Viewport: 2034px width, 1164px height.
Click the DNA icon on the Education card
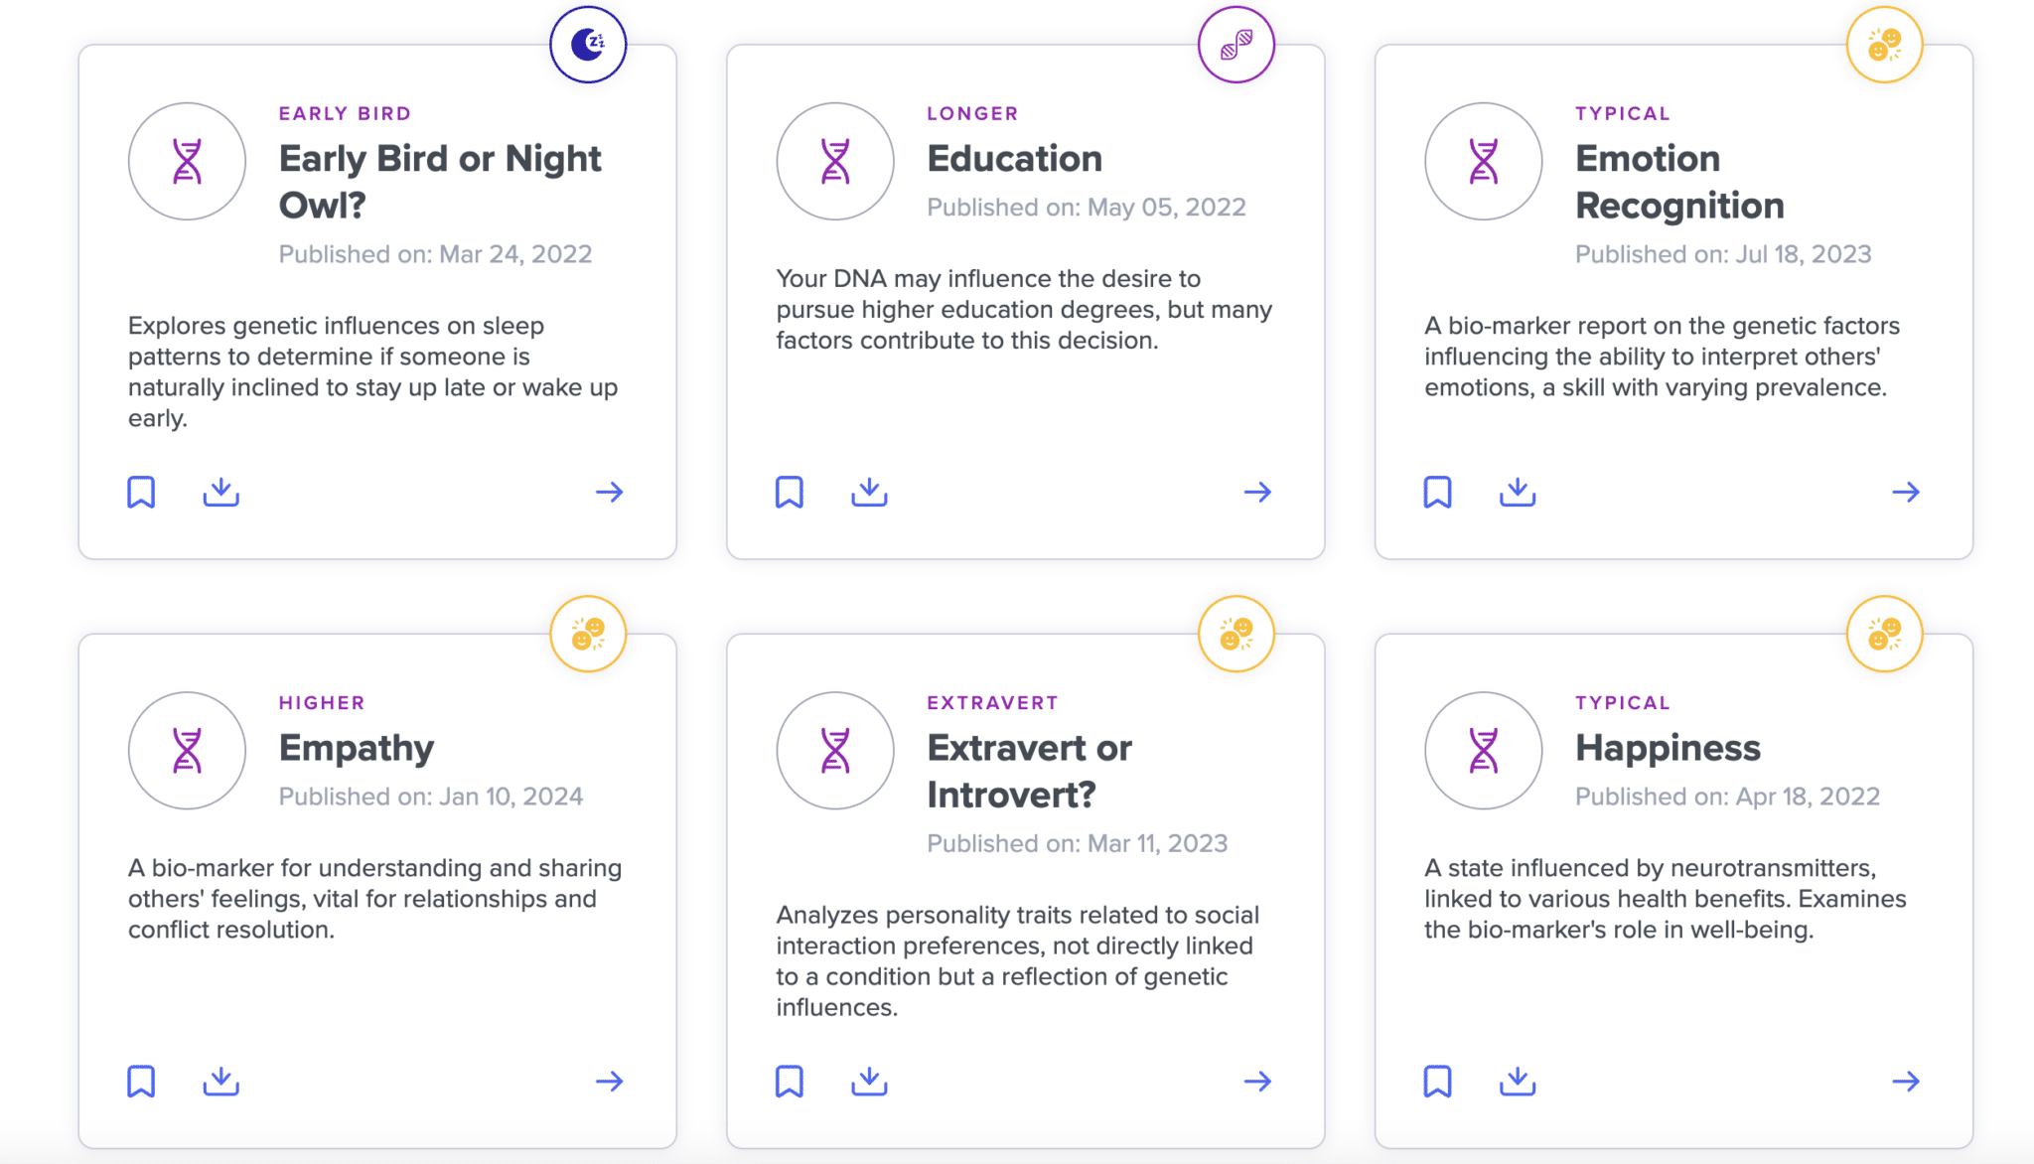click(835, 161)
